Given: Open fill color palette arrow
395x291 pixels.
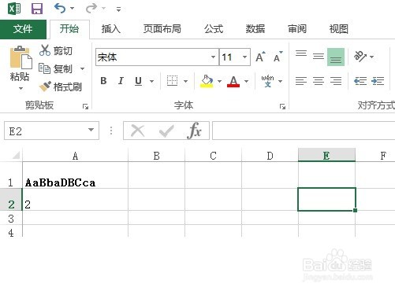Looking at the screenshot, I should (219, 81).
